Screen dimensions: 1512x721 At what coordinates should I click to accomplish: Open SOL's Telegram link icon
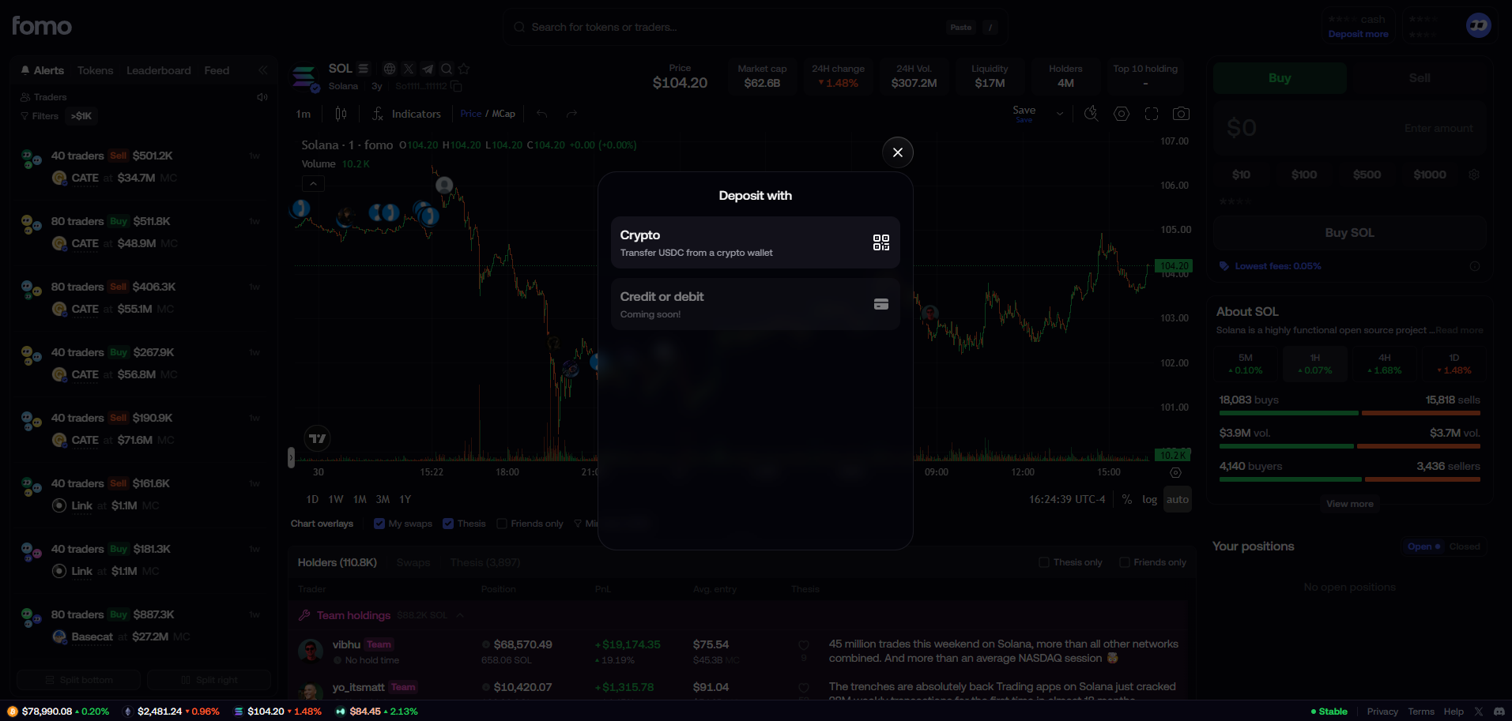click(x=427, y=69)
